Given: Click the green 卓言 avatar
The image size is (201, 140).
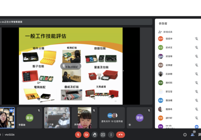Looking at the screenshot, I should [160, 47].
